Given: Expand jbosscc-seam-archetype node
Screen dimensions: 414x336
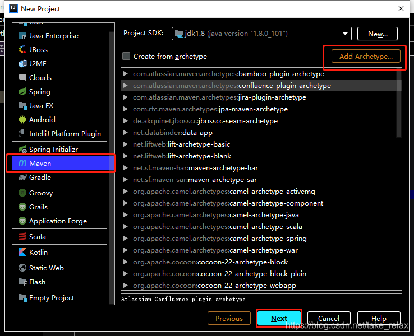Looking at the screenshot, I should click(126, 121).
